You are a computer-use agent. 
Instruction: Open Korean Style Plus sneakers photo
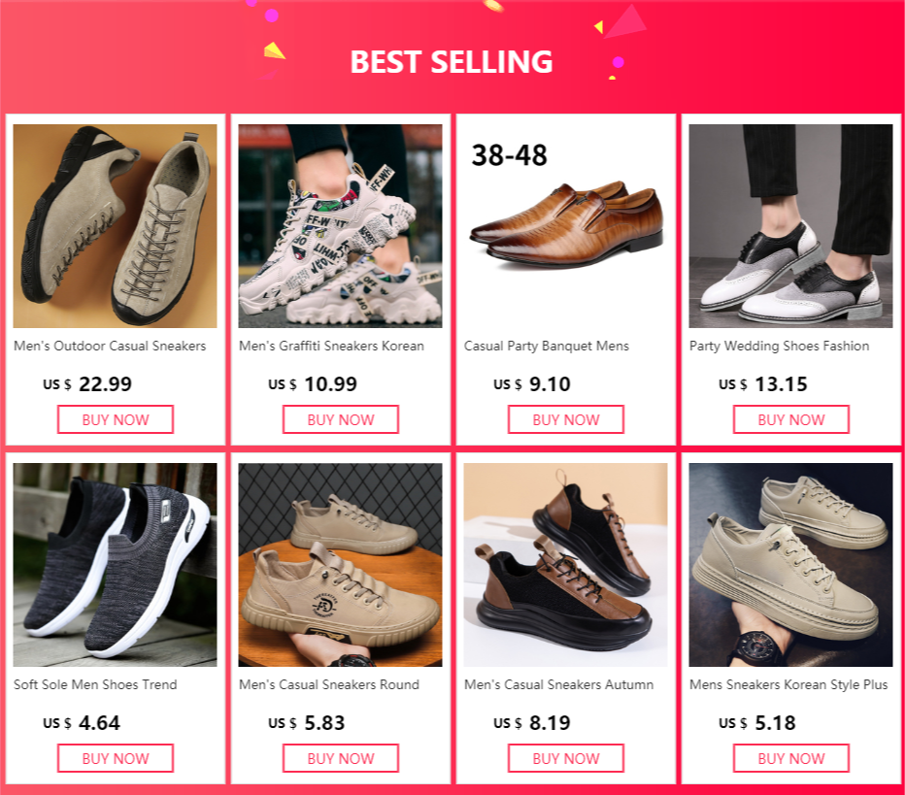790,565
